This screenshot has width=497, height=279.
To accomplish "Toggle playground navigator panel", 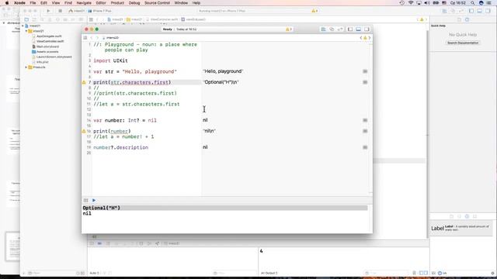I will tap(350, 29).
